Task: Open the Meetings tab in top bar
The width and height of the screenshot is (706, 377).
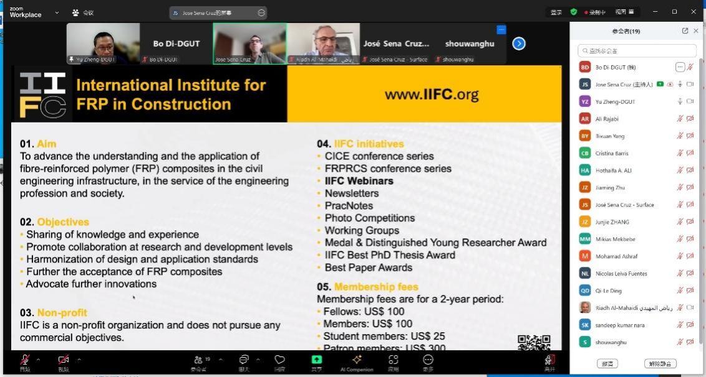Action: pos(83,12)
